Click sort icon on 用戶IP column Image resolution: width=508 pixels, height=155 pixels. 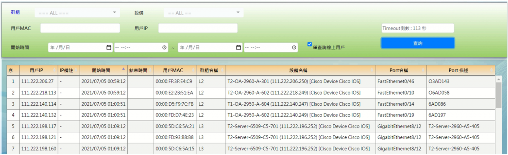[x=54, y=70]
